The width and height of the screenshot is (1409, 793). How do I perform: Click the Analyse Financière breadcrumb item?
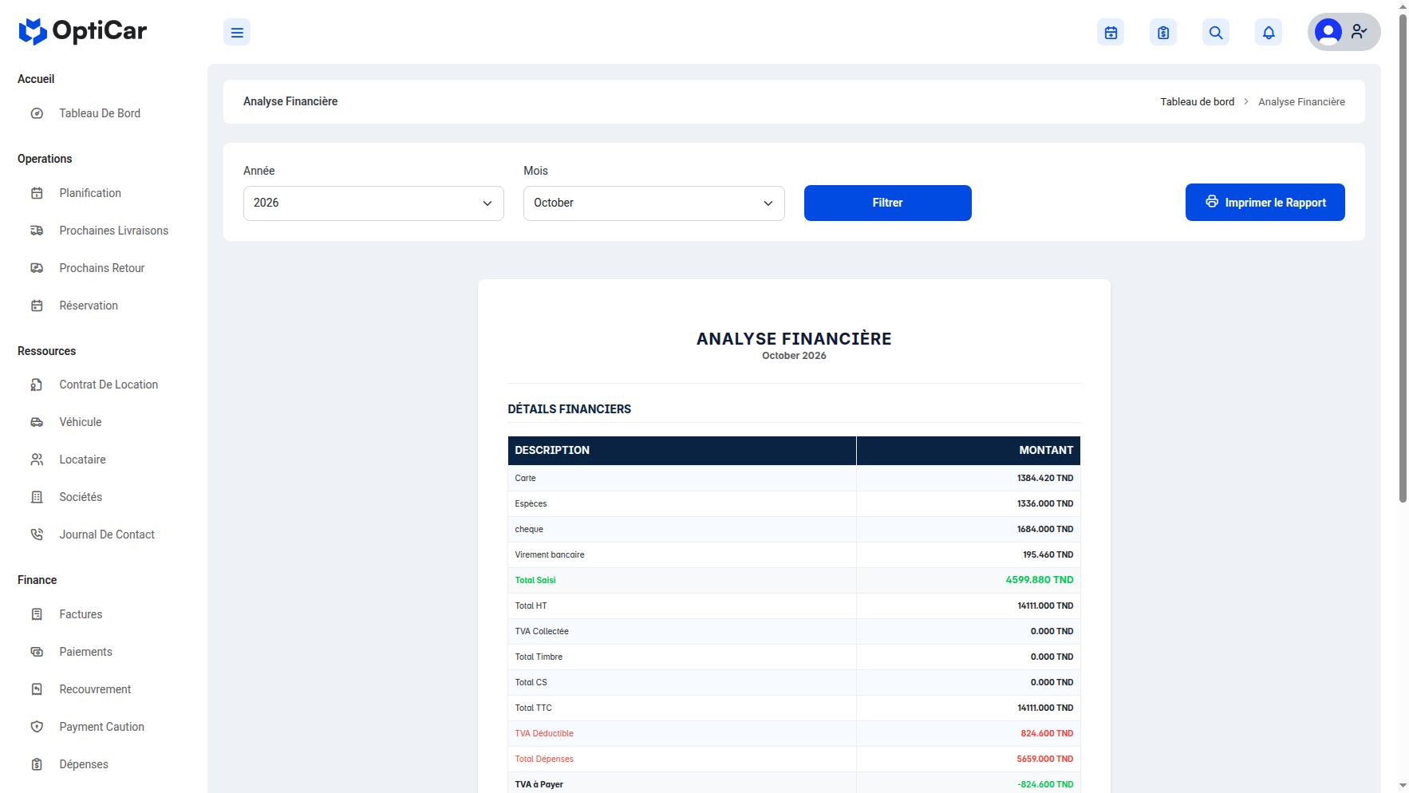[1301, 101]
